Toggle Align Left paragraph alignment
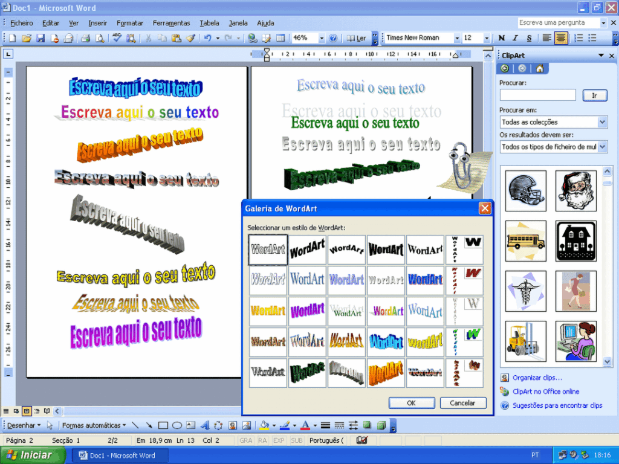 (x=546, y=38)
